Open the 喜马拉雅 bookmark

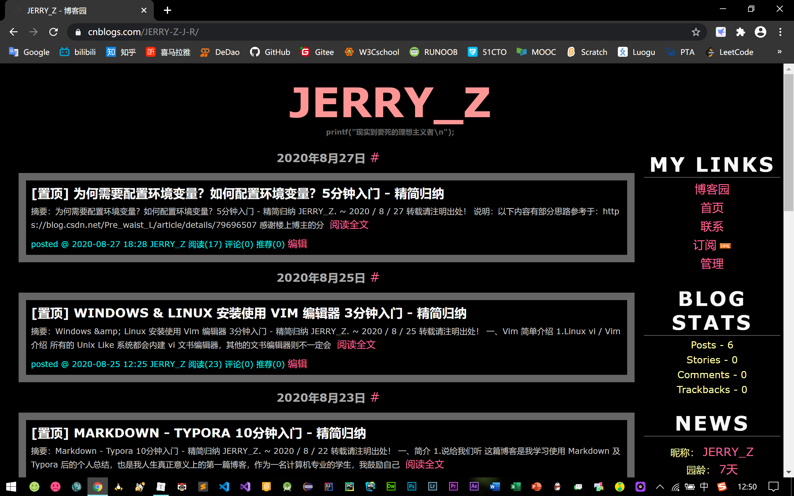(x=168, y=52)
